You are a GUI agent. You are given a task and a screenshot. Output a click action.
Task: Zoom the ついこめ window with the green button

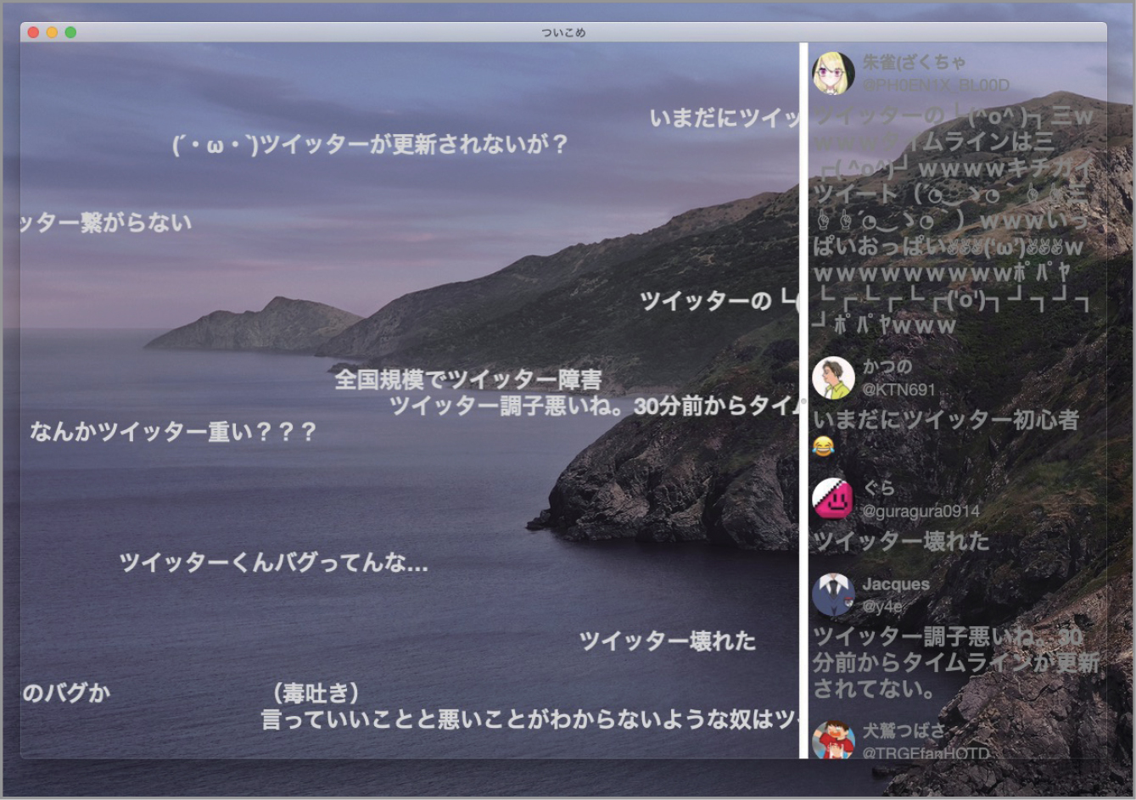[70, 32]
